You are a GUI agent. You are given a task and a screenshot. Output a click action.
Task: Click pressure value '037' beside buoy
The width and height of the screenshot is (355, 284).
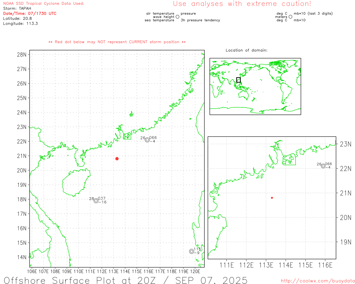pos(102,199)
